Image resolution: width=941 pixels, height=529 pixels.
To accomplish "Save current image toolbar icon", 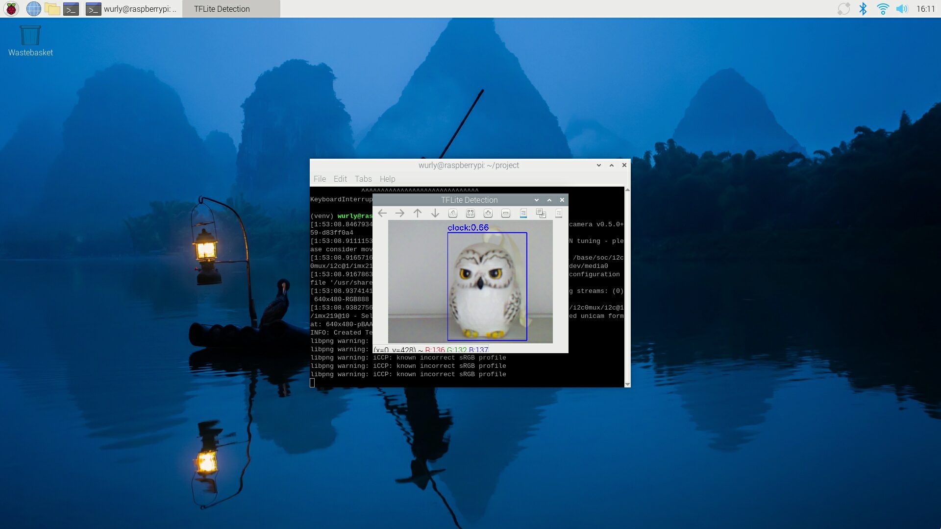I will coord(523,213).
